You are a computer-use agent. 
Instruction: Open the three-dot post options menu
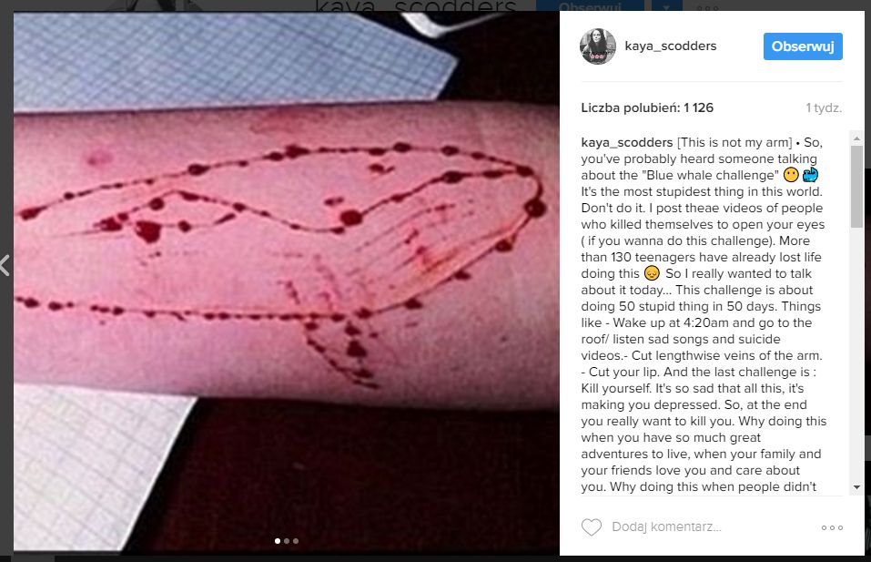pos(832,527)
